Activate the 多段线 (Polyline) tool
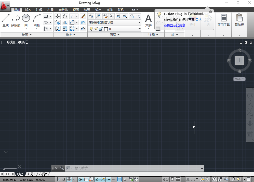 (16, 18)
